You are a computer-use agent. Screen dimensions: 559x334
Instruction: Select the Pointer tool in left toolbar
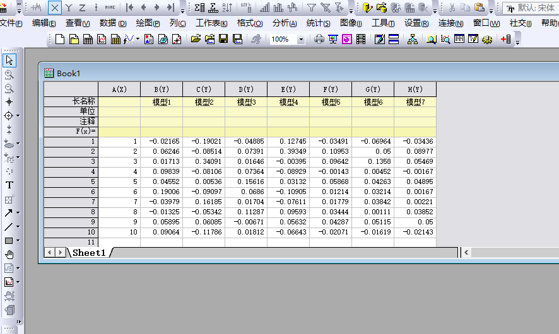[x=9, y=60]
